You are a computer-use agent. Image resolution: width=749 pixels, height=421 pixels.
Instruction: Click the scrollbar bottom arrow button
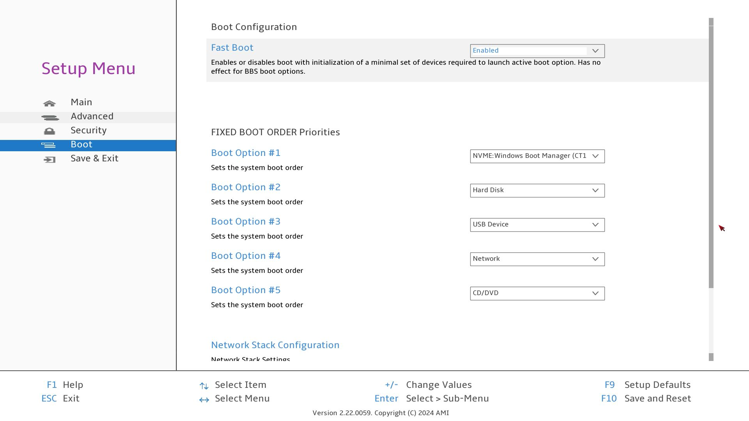pos(711,357)
